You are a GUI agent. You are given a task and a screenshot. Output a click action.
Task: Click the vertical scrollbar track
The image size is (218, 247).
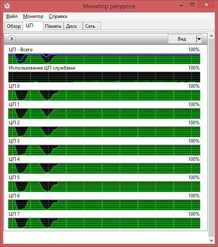click(211, 138)
